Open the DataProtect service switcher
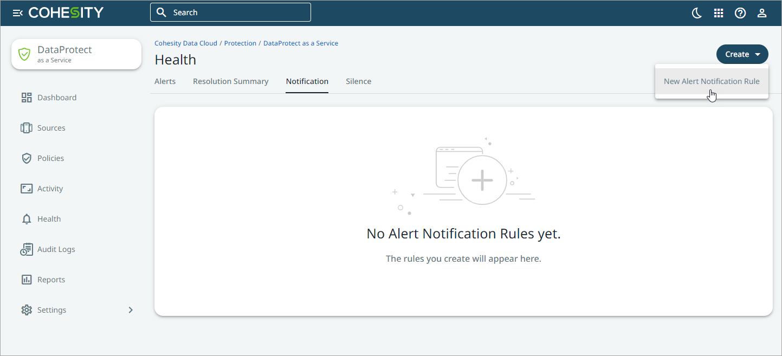This screenshot has width=782, height=356. [76, 54]
